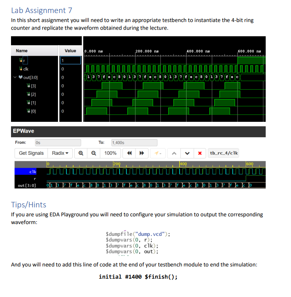Screen dimensions: 291x297
Task: Select the clk signal in EPWave
Action: [x=26, y=172]
